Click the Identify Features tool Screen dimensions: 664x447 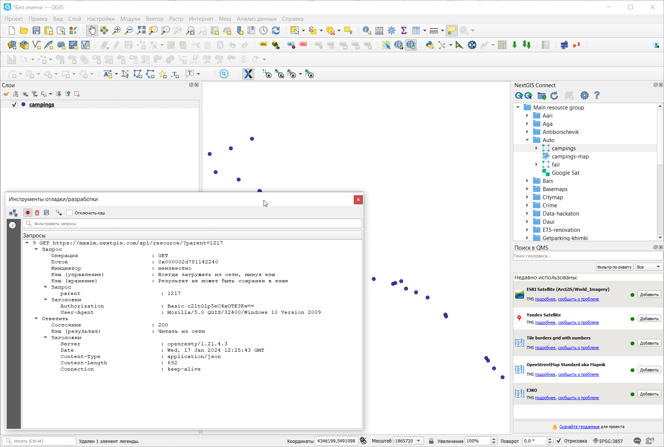(x=366, y=30)
